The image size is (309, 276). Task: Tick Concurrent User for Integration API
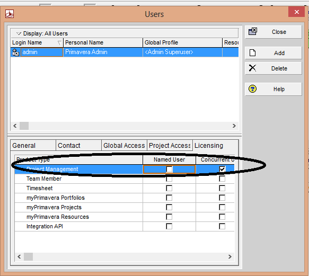click(x=222, y=226)
